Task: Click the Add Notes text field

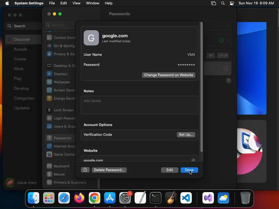Action: (x=139, y=105)
